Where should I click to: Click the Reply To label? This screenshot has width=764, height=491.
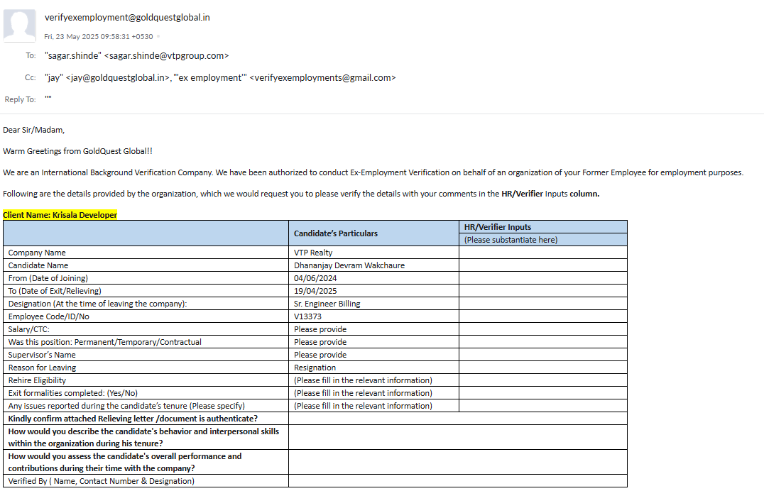coord(21,99)
